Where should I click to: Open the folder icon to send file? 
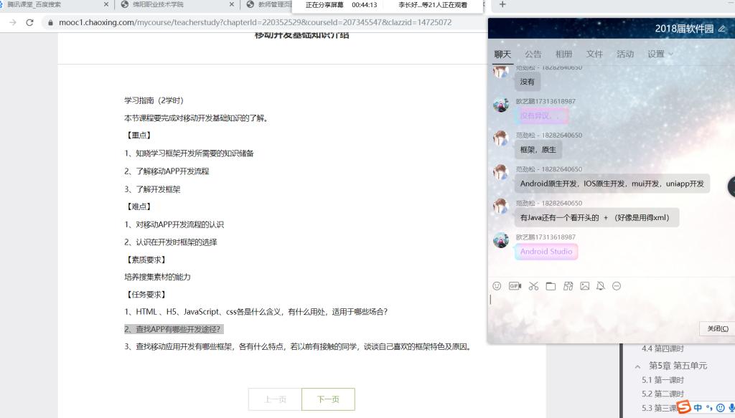tap(551, 286)
